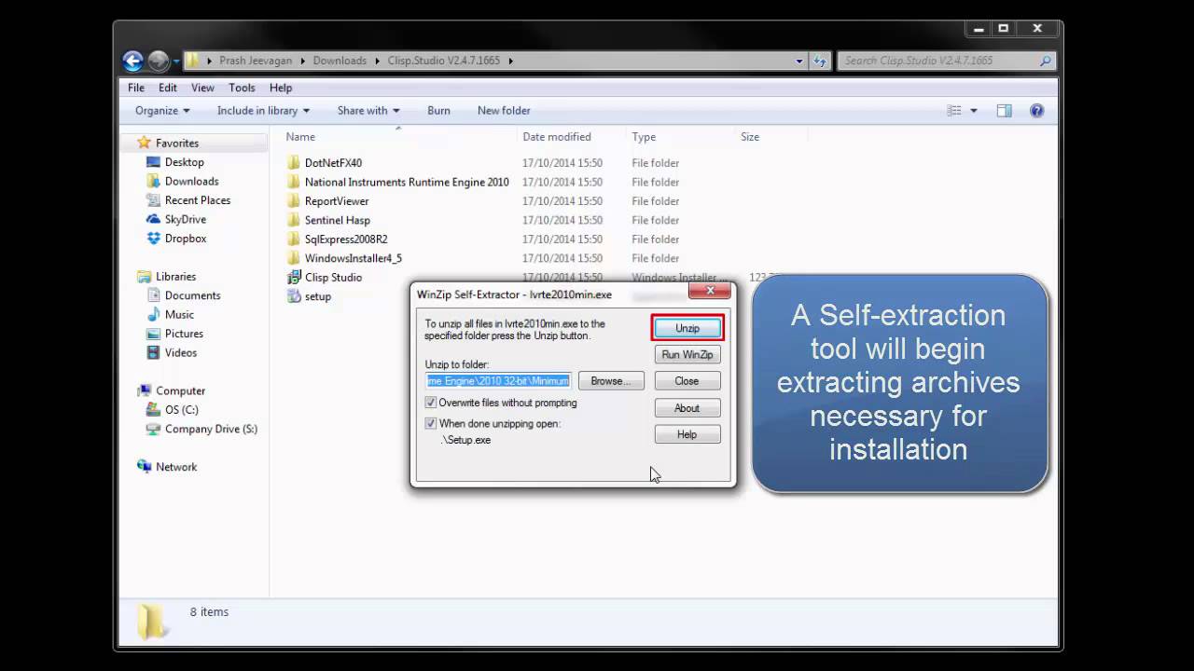This screenshot has height=671, width=1194.
Task: Click the Unzip to folder path field
Action: click(x=498, y=381)
